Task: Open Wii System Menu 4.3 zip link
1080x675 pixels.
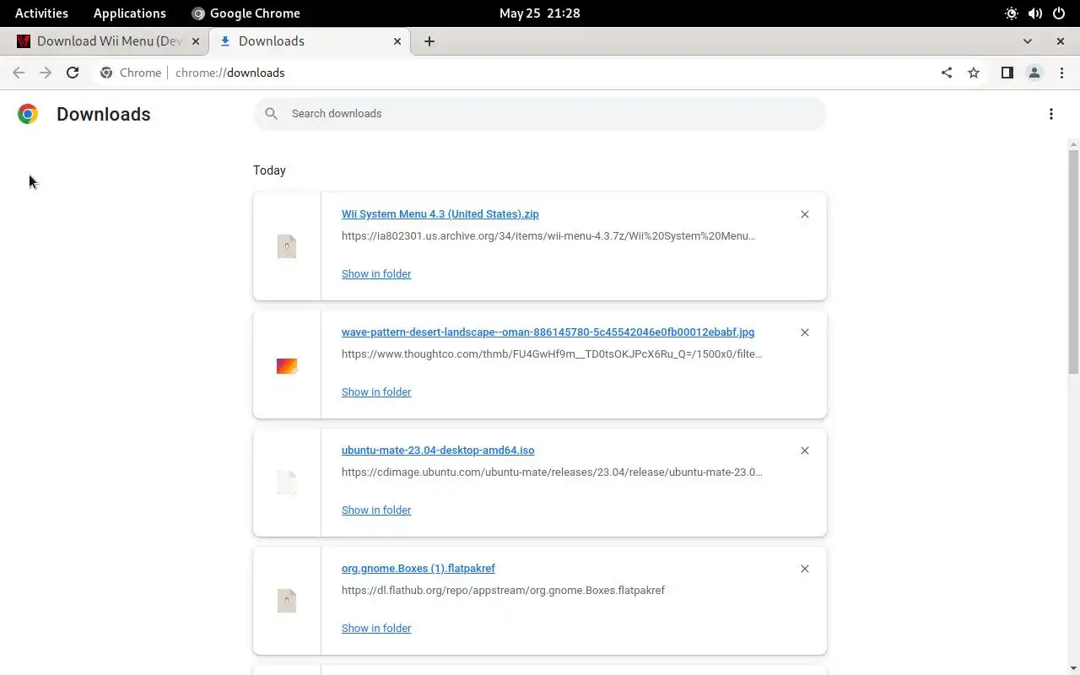Action: (440, 214)
